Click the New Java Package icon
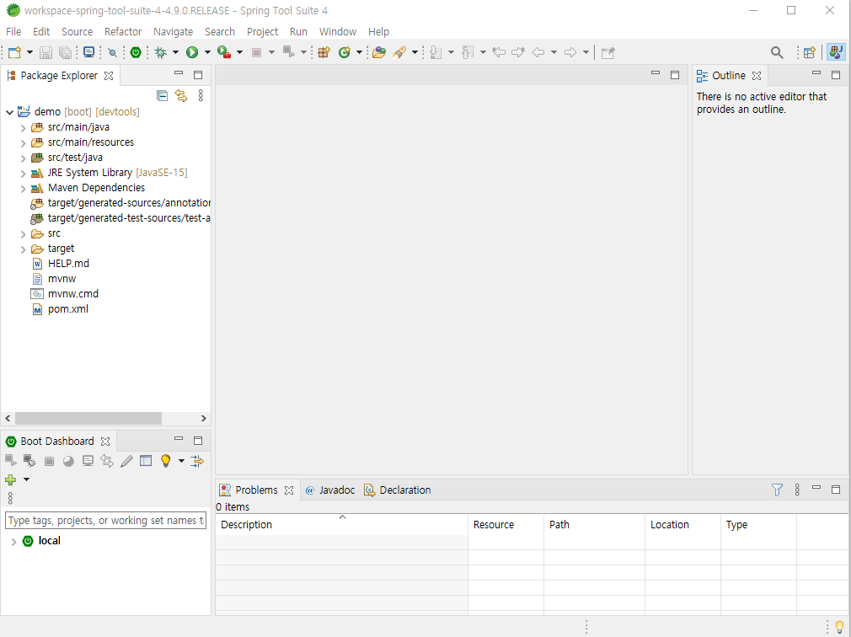 324,52
